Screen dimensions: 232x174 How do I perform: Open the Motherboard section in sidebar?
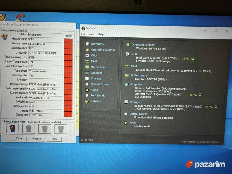[x=99, y=67]
